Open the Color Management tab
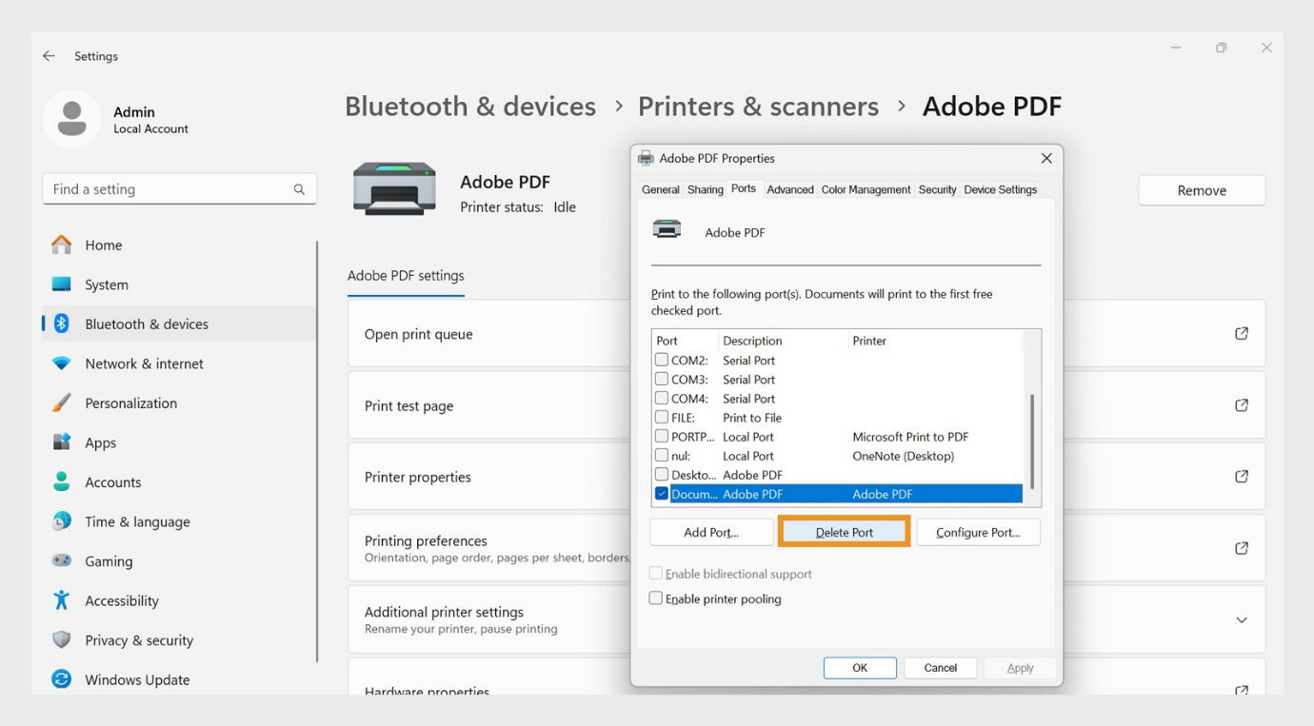 point(866,189)
